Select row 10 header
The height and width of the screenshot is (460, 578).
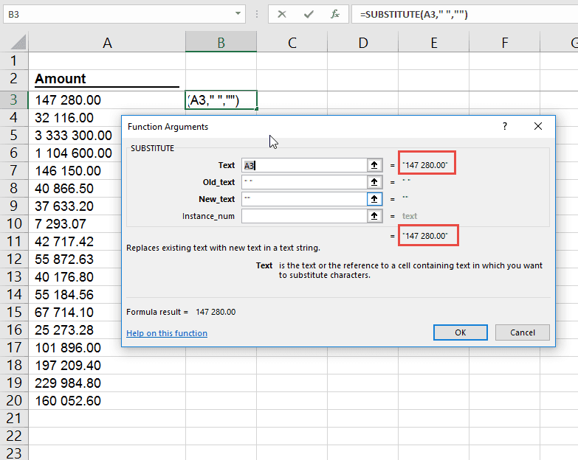coord(14,224)
